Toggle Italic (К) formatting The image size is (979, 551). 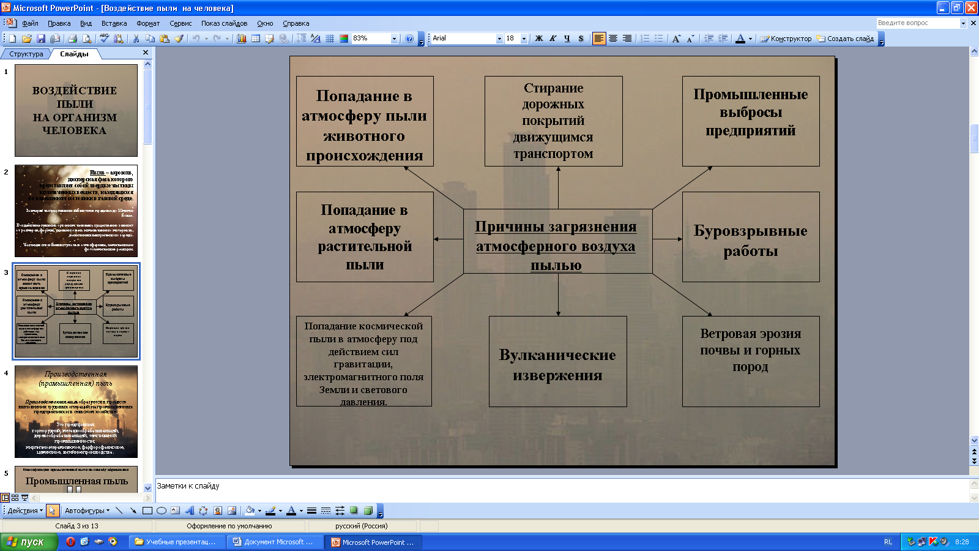(x=553, y=39)
